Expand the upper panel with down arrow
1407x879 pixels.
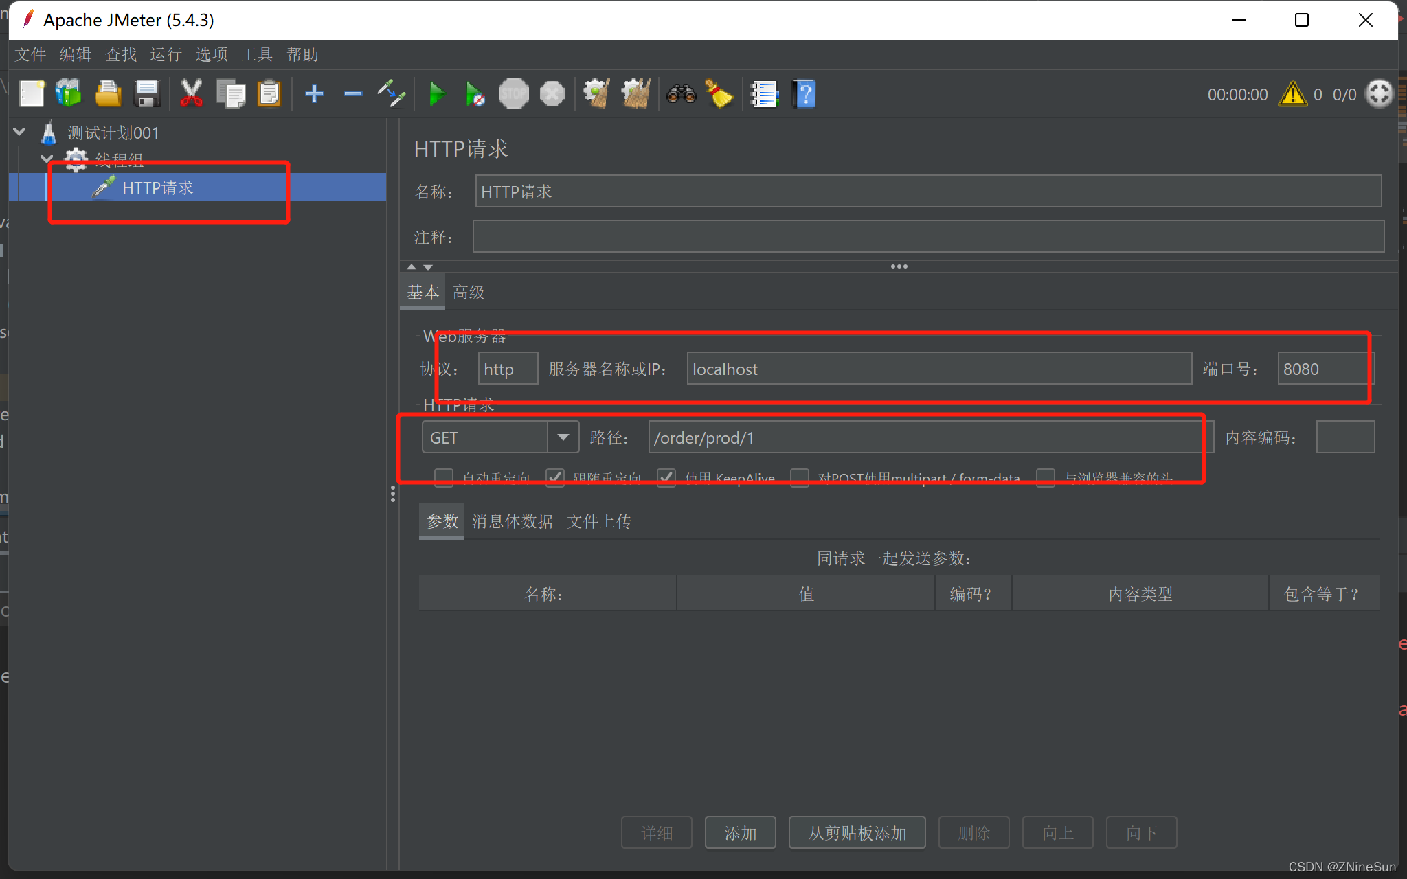[x=428, y=266]
